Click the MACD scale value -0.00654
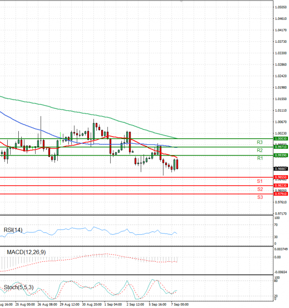 click(281, 272)
